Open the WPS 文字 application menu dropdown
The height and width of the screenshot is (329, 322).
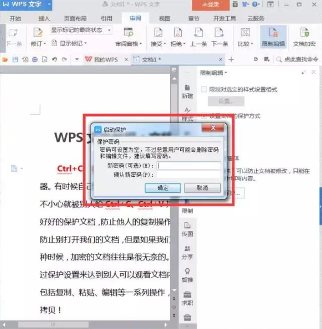49,4
